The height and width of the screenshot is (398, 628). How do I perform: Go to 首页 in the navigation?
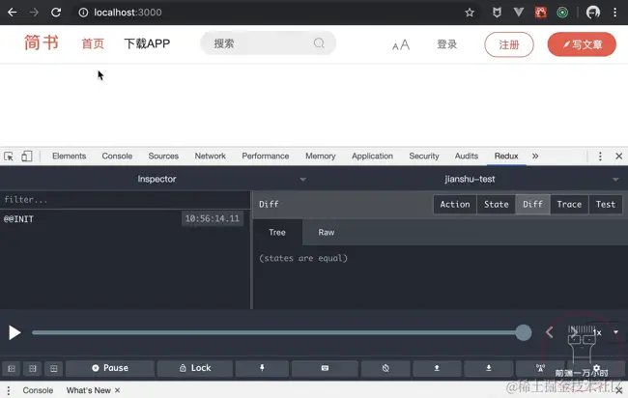click(93, 43)
